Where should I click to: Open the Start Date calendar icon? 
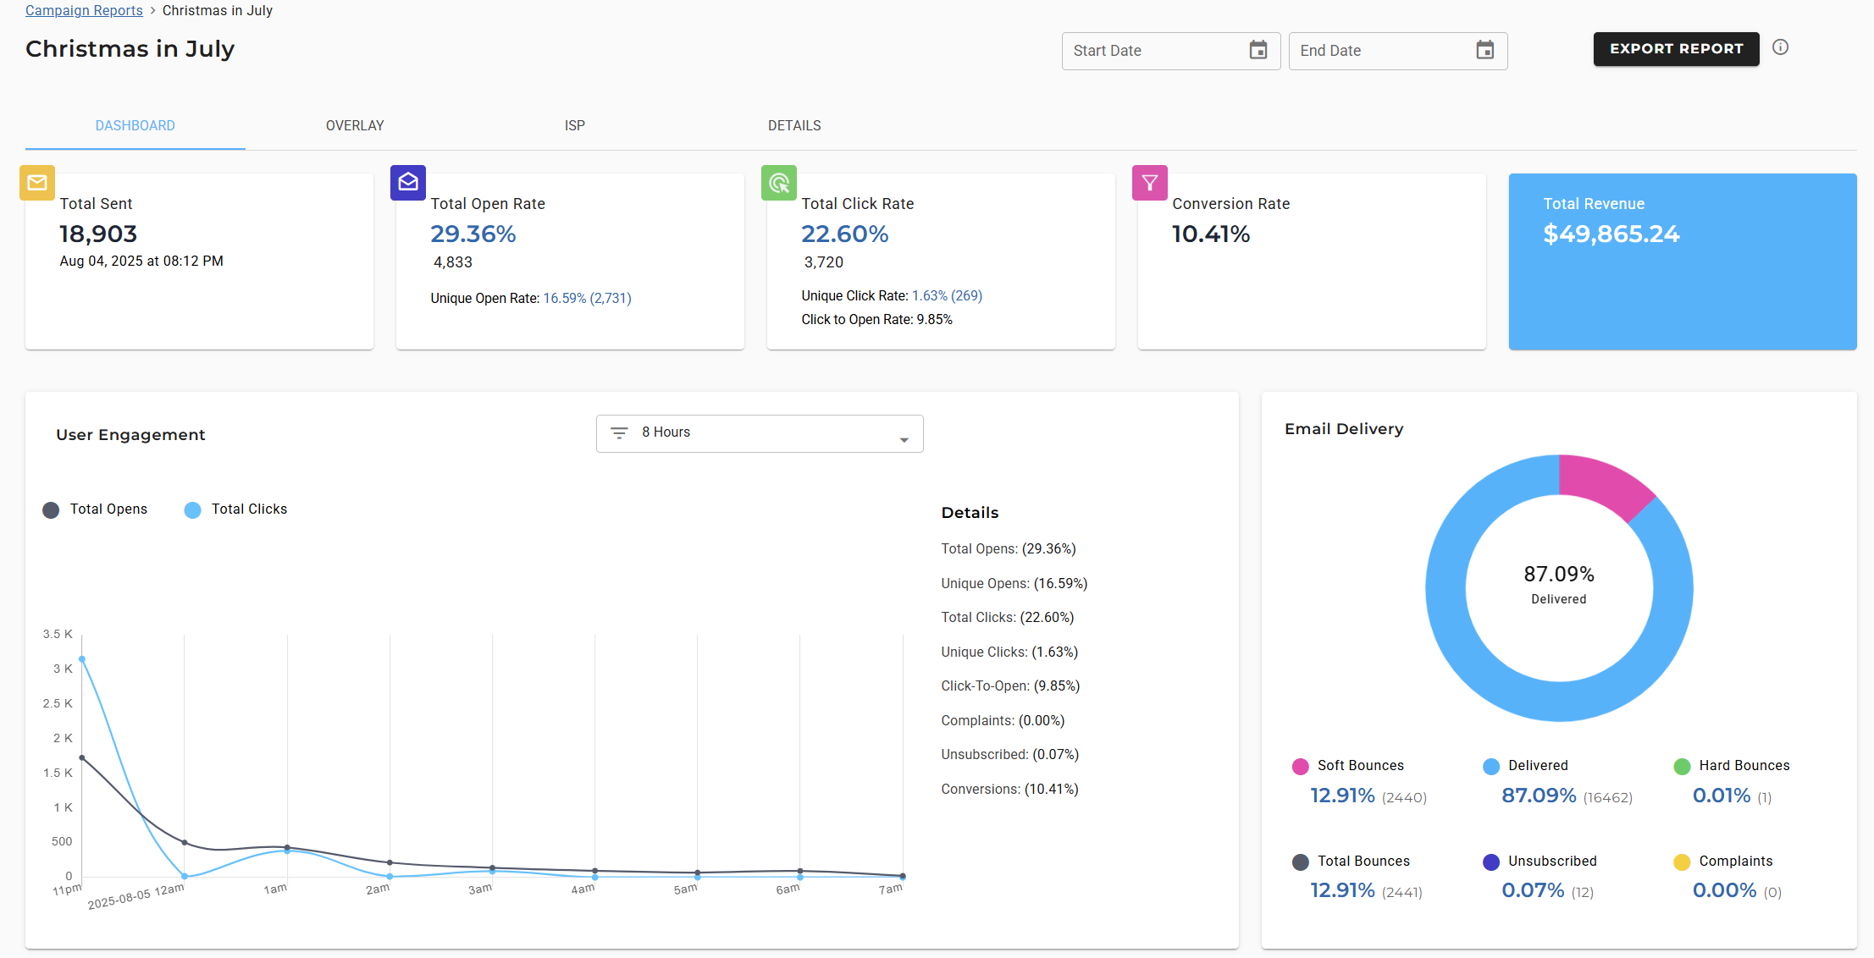(x=1258, y=51)
